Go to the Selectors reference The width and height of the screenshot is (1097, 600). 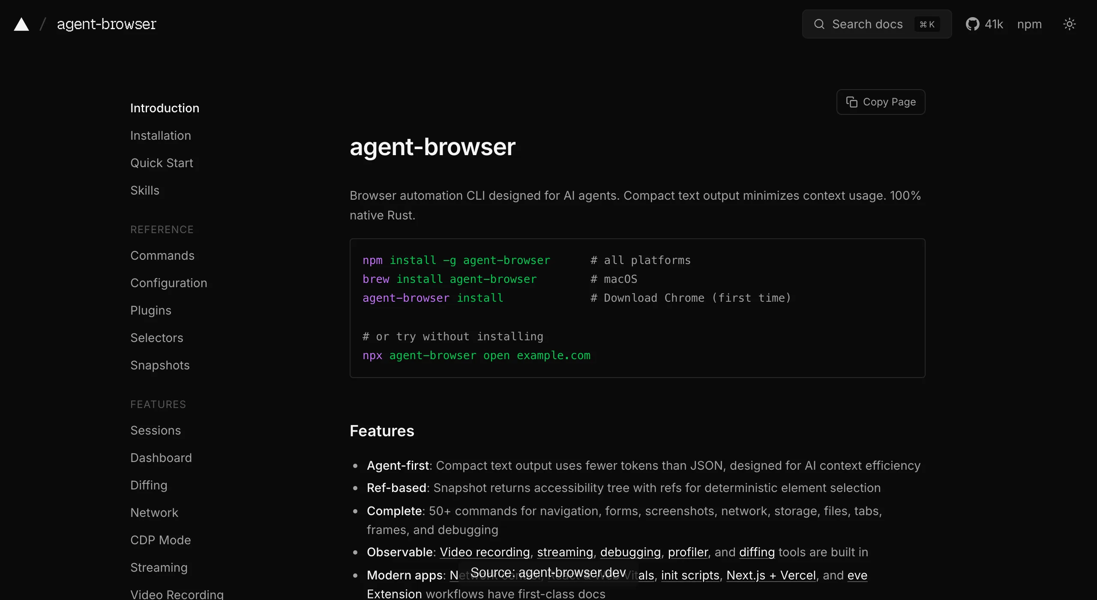157,338
